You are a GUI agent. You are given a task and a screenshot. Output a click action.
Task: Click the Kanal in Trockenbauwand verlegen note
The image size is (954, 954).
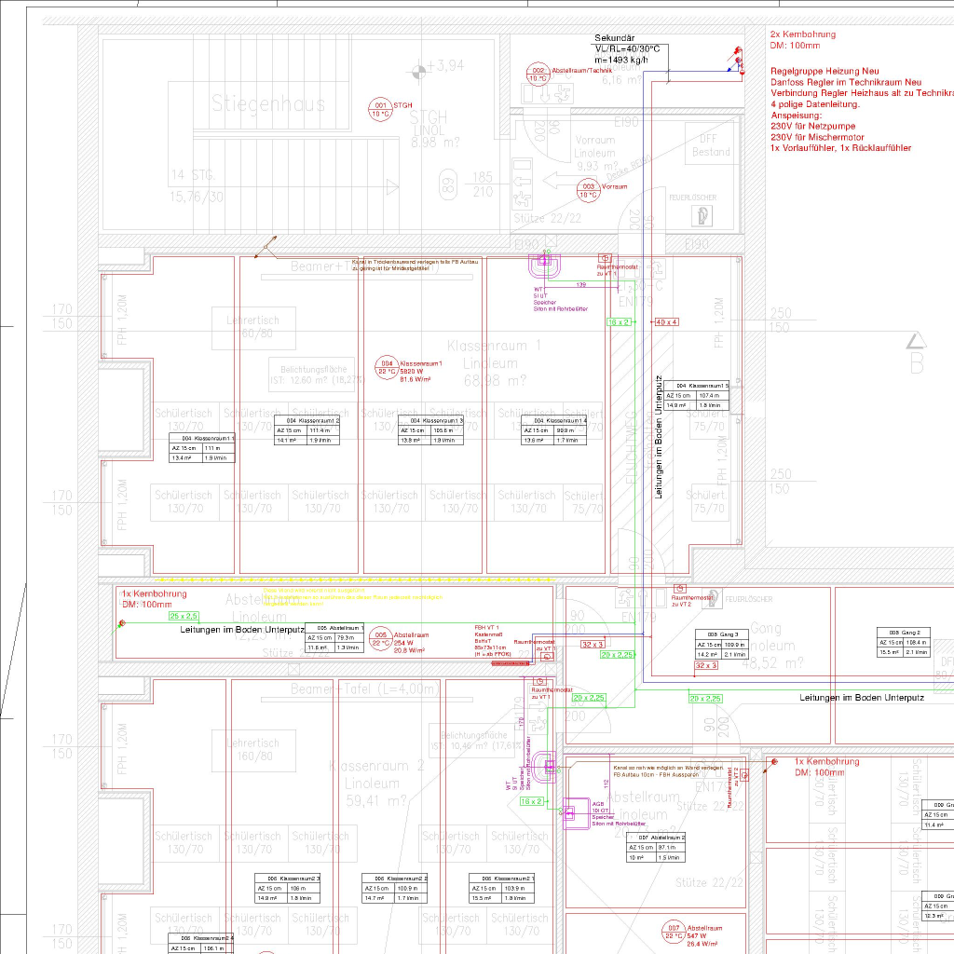[x=415, y=265]
